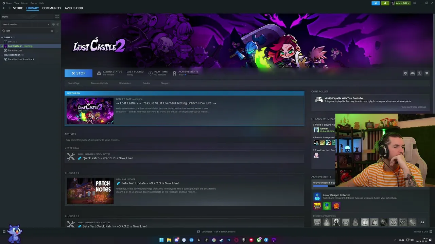435x244 pixels.
Task: Open View controller settings link
Action: pos(414,107)
